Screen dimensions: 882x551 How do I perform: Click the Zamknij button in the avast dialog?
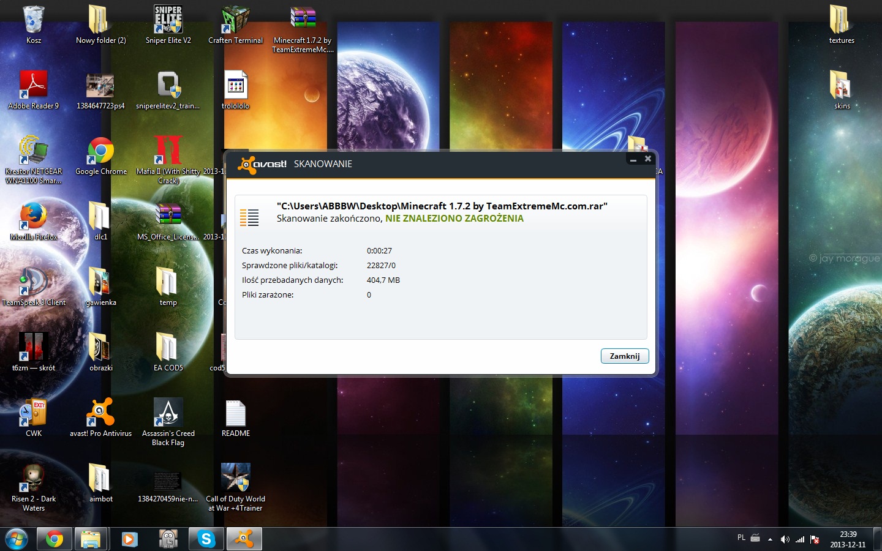(x=625, y=356)
